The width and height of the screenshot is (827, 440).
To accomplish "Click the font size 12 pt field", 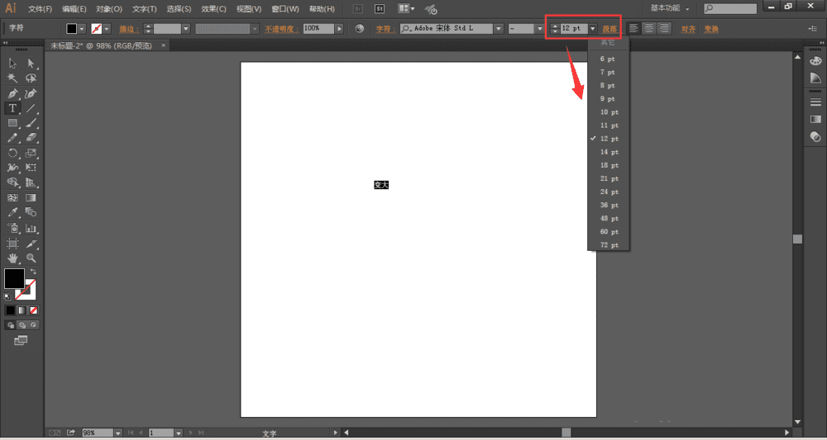I will point(574,28).
